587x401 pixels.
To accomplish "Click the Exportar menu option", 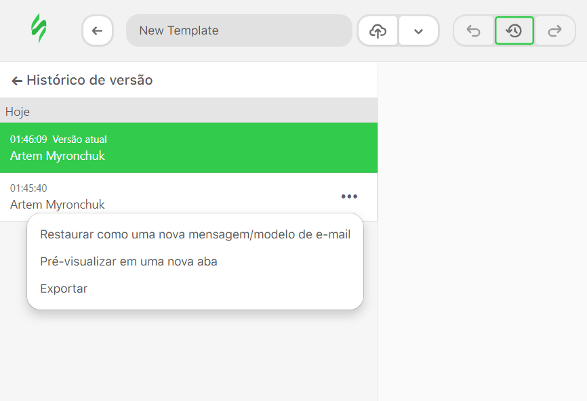I will click(x=63, y=288).
